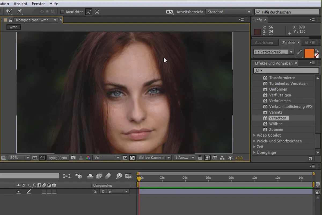Open the 1 Ans... view layout dropdown
This screenshot has height=215, width=322.
click(184, 158)
